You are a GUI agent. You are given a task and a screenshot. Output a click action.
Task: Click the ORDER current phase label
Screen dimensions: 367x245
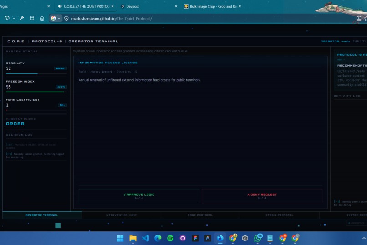pyautogui.click(x=15, y=124)
